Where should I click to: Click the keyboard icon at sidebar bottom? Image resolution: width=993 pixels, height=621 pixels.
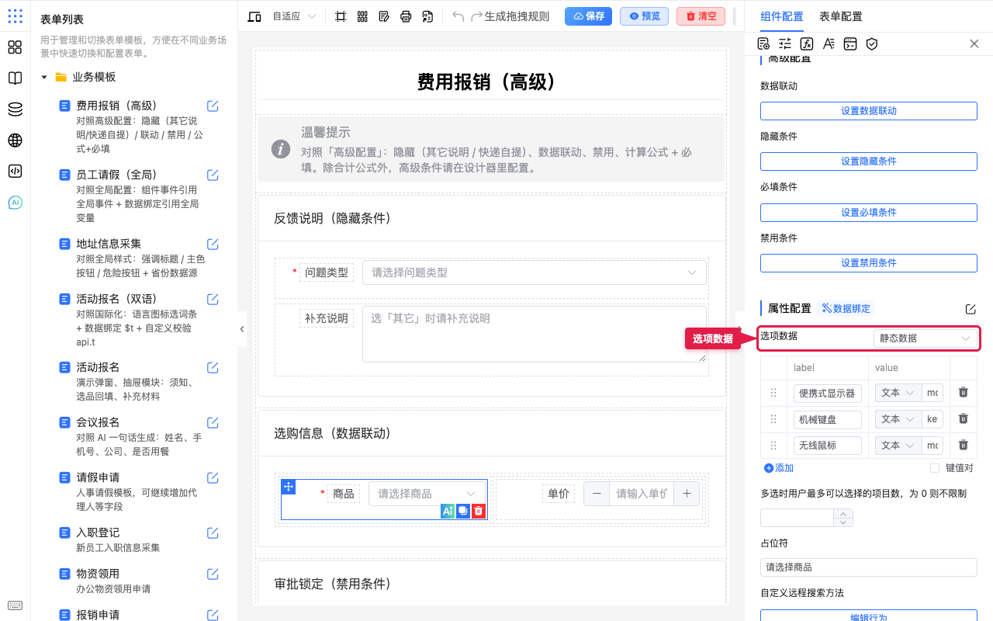15,605
